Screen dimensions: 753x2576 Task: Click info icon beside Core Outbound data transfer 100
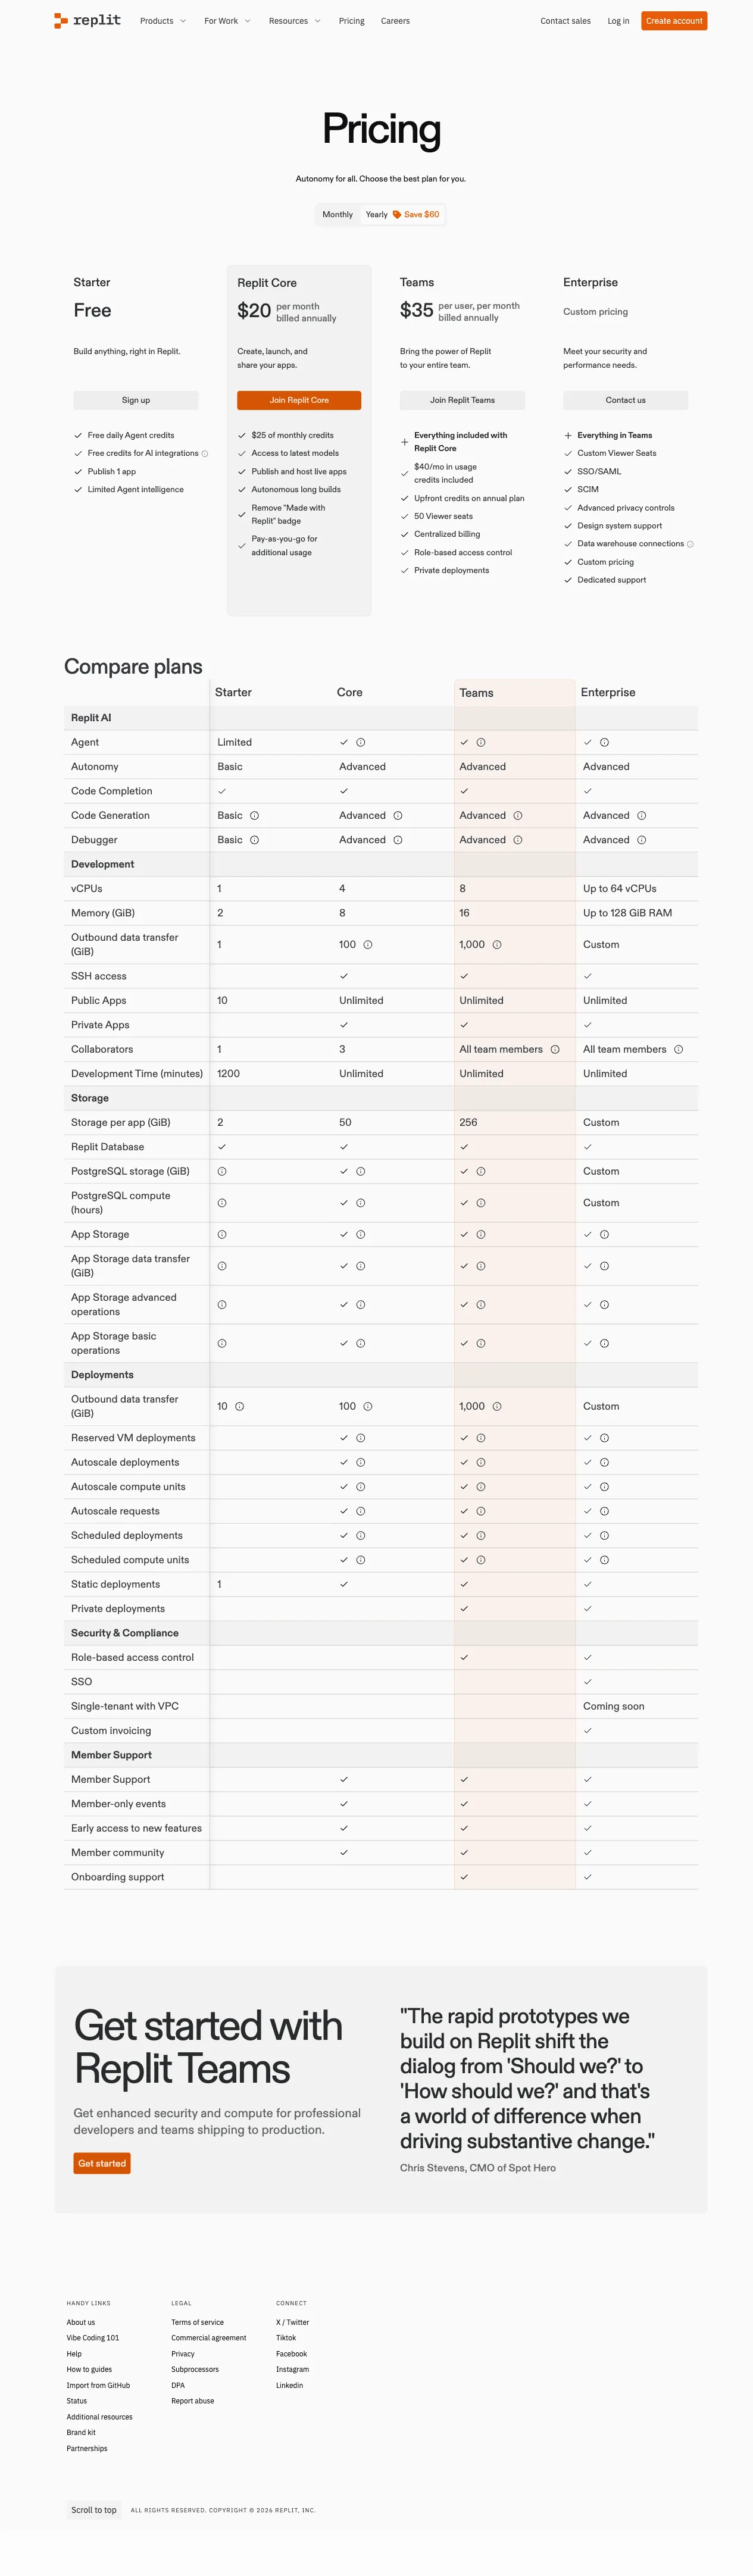pos(368,945)
